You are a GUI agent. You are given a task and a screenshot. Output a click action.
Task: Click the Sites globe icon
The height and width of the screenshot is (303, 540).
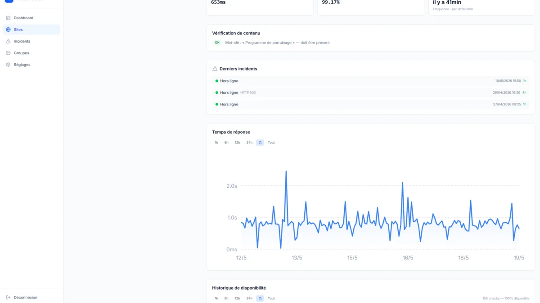(8, 30)
